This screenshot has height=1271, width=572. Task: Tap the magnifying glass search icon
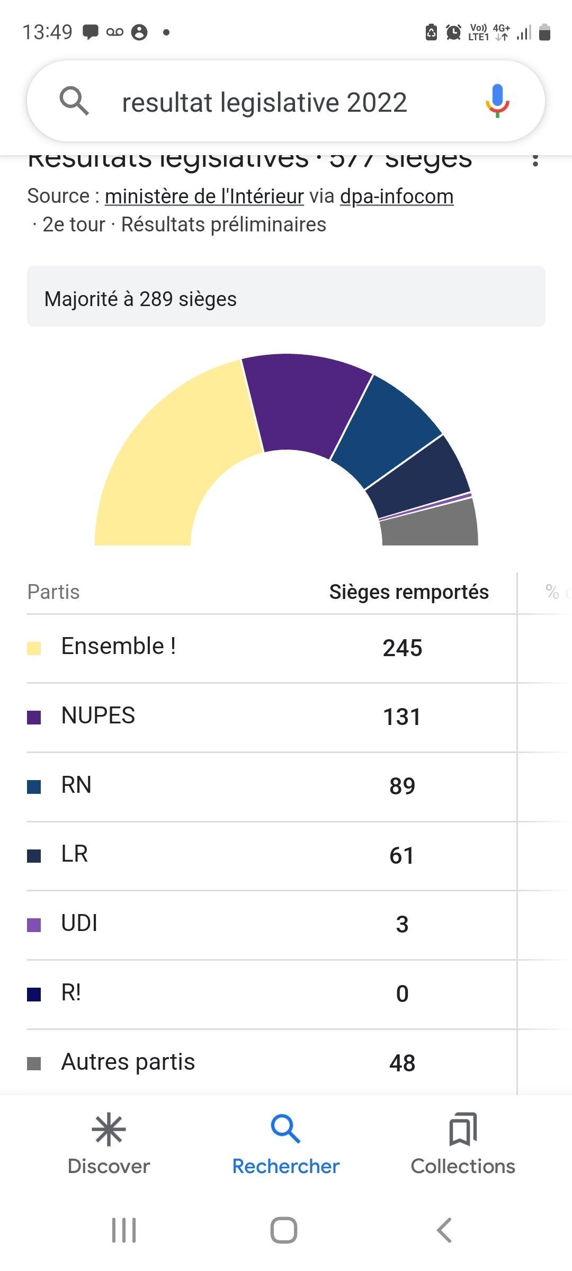tap(74, 101)
